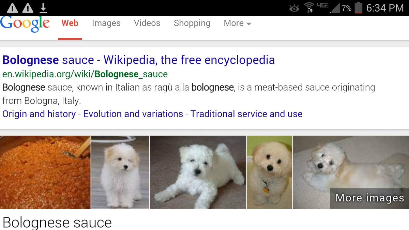Tap the download arrow status icon

[x=43, y=7]
